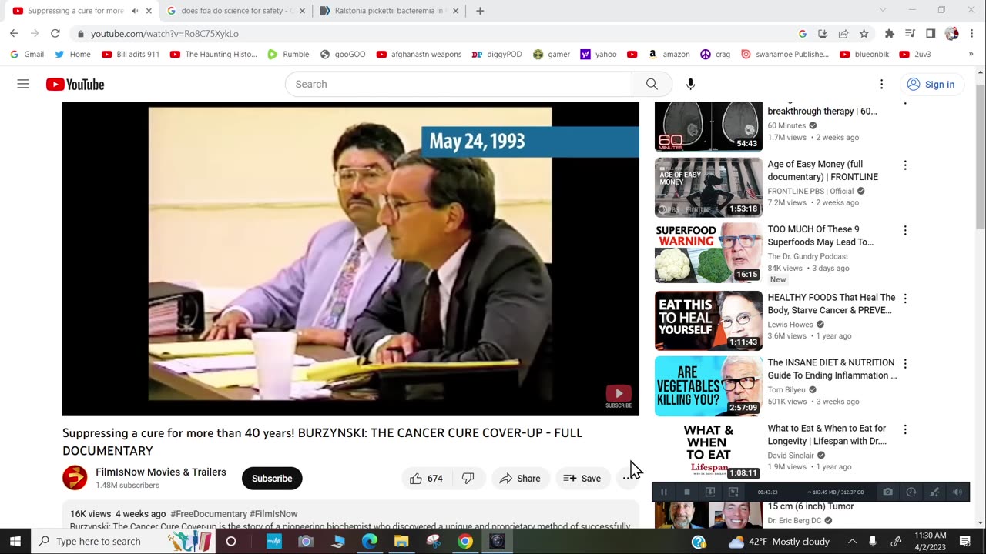Reload the page
Image resolution: width=986 pixels, height=554 pixels.
click(x=55, y=33)
